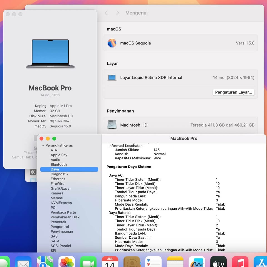Select SATA in the sidebar
The width and height of the screenshot is (267, 267).
55,241
